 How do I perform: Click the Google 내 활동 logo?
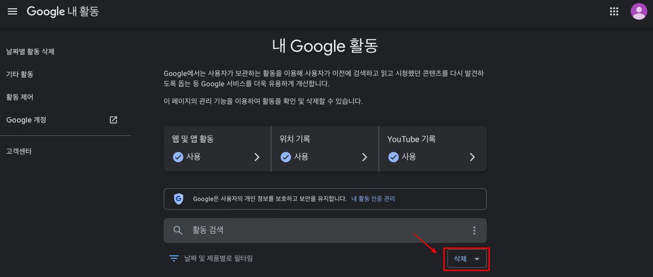(63, 11)
